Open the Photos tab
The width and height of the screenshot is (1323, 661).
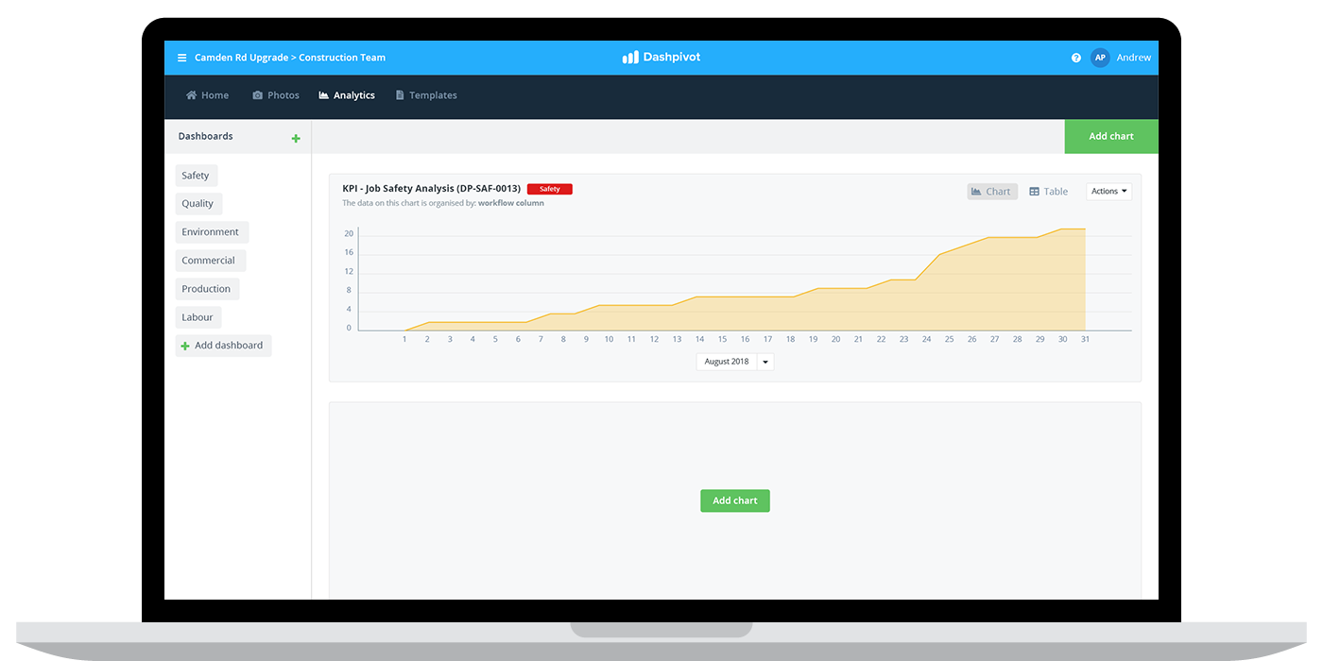click(x=276, y=95)
